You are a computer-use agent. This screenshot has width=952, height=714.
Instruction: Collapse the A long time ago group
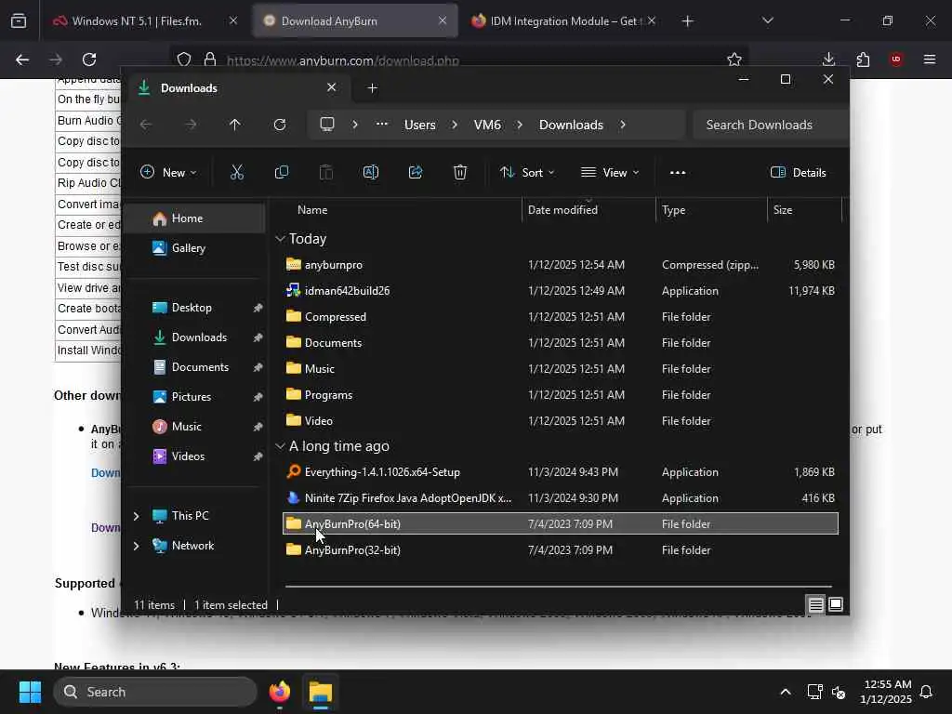click(x=280, y=446)
